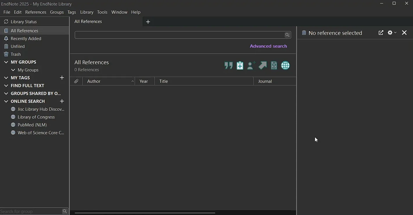Click the Share Library person-plus icon
Viewport: 413px width, 215px height.
click(x=251, y=65)
